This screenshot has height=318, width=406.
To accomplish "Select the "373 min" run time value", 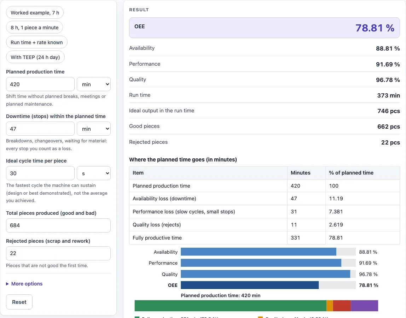I will (388, 95).
